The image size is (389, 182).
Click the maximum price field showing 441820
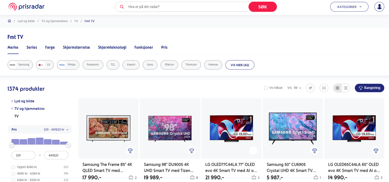[56, 155]
